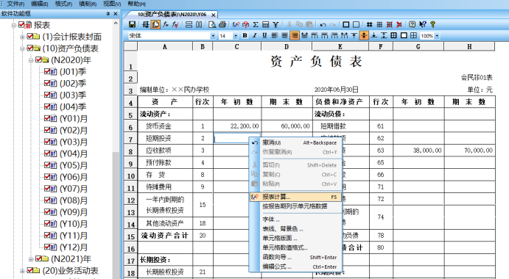The image size is (509, 279).
Task: Open the font name dropdown showing 宋体
Action: 213,36
